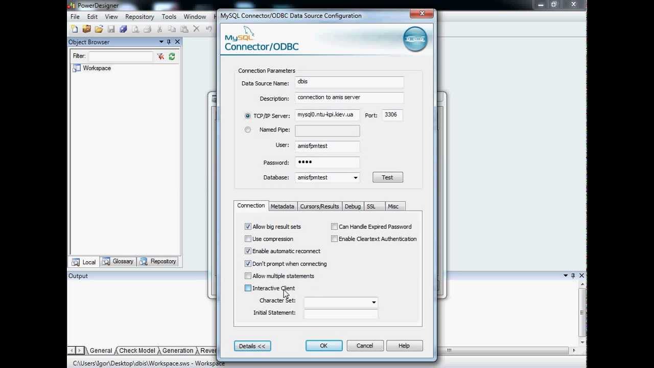Click the Test connection button

pos(388,177)
